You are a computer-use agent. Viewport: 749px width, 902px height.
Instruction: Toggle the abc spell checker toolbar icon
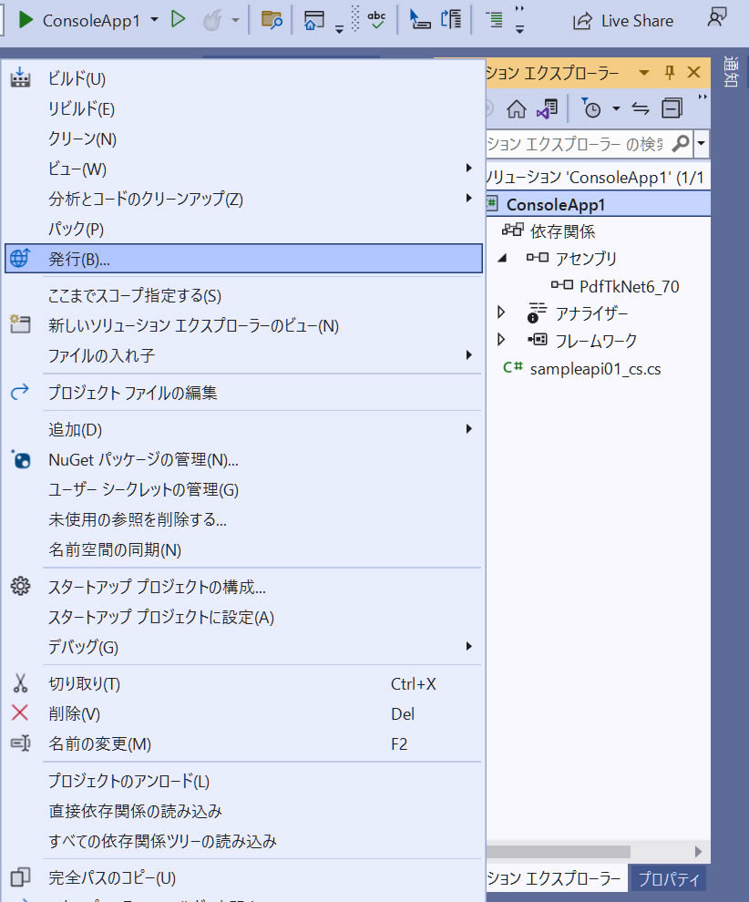pyautogui.click(x=376, y=19)
